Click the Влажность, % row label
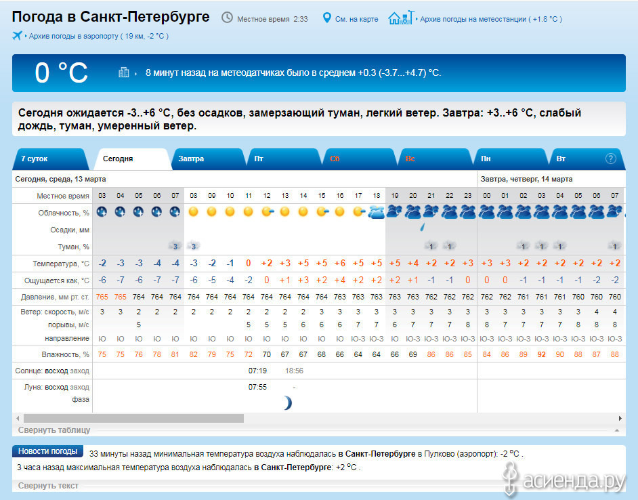The height and width of the screenshot is (500, 638). (x=65, y=354)
